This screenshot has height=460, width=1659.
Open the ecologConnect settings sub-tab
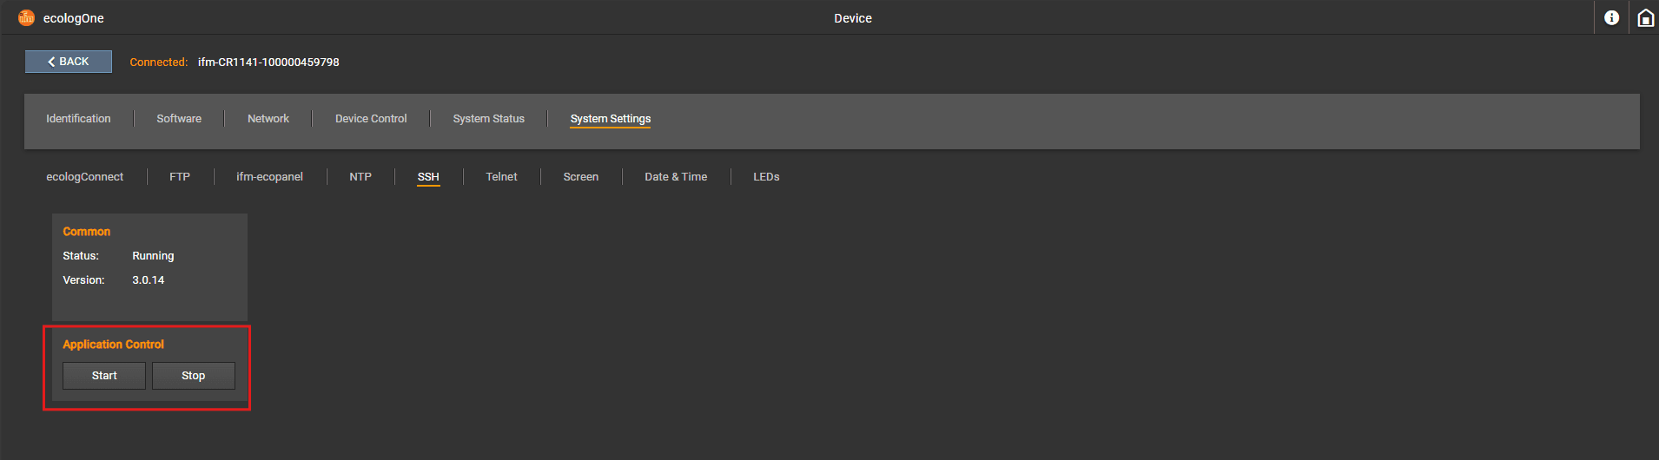coord(85,177)
